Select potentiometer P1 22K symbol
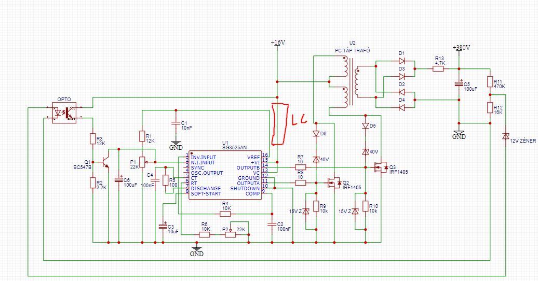The image size is (538, 281). coord(142,162)
